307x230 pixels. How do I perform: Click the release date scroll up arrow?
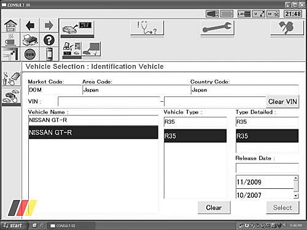coord(296,178)
